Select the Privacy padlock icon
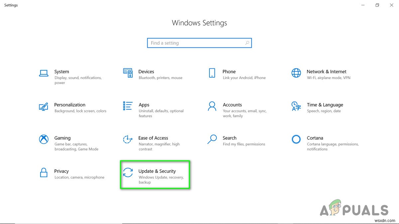Screen dimensions: 399x224 (44, 173)
